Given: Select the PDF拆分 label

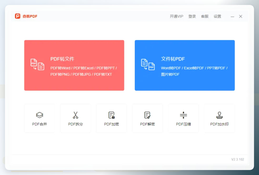Looking at the screenshot, I should coord(76,124).
